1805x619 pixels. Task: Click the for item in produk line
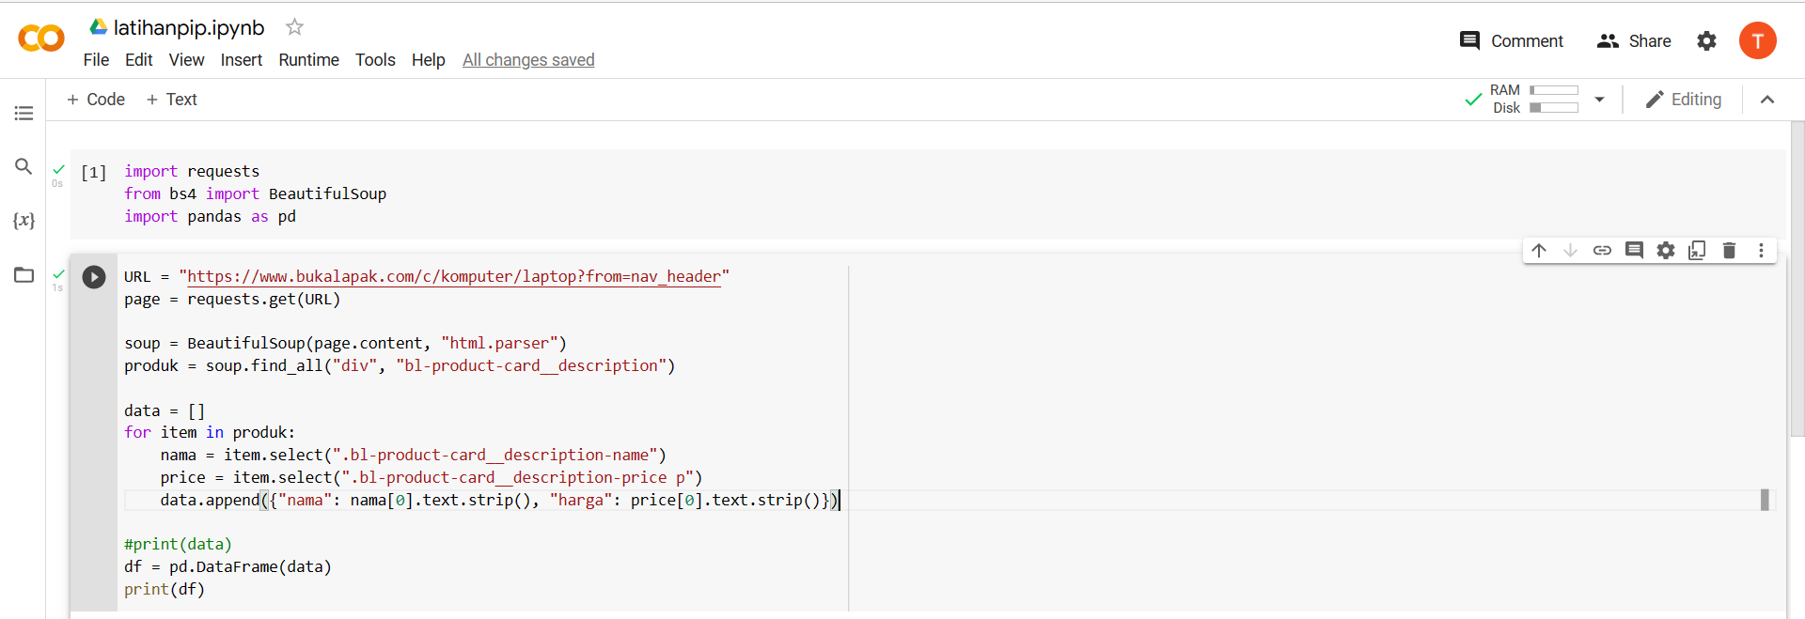point(210,433)
